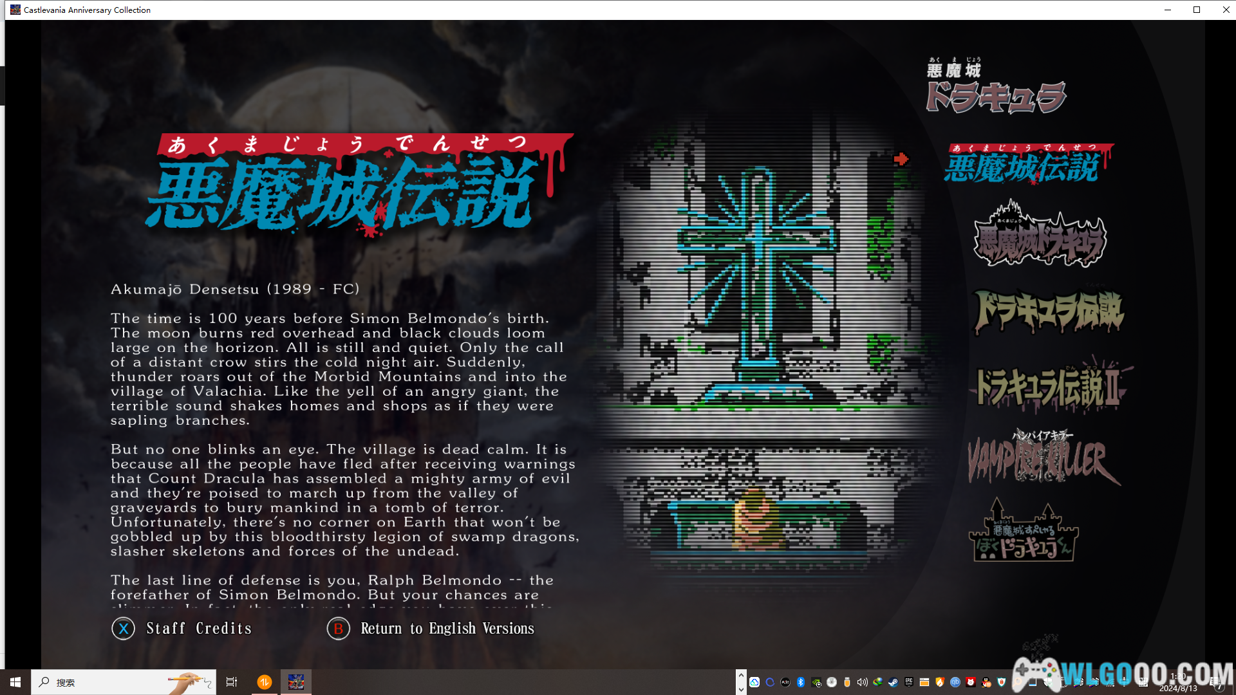Pick the Vampire Killer game logo

click(1043, 458)
